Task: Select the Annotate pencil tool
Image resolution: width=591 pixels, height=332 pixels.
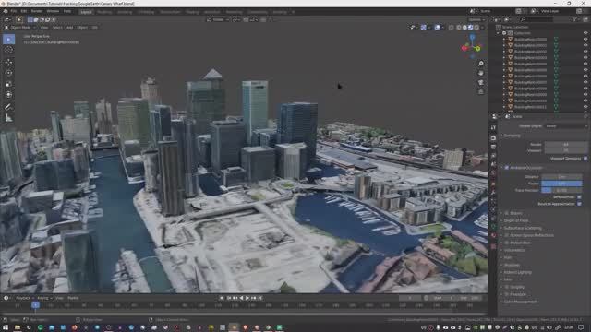Action: tap(8, 107)
